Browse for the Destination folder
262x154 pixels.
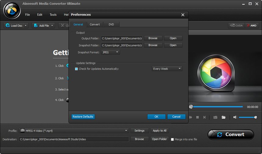point(140,139)
